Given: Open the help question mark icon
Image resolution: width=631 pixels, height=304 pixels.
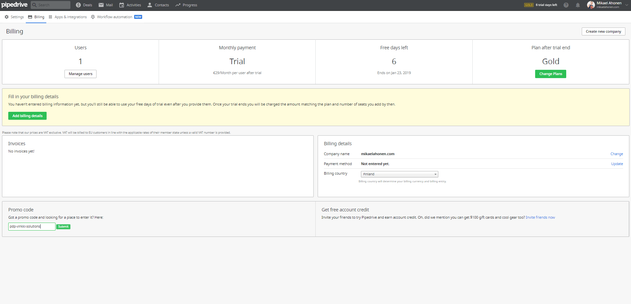Looking at the screenshot, I should pyautogui.click(x=566, y=5).
